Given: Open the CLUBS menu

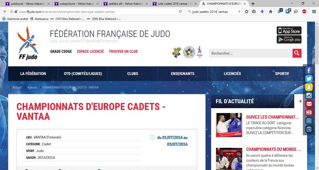Looking at the screenshot, I should [x=133, y=73].
